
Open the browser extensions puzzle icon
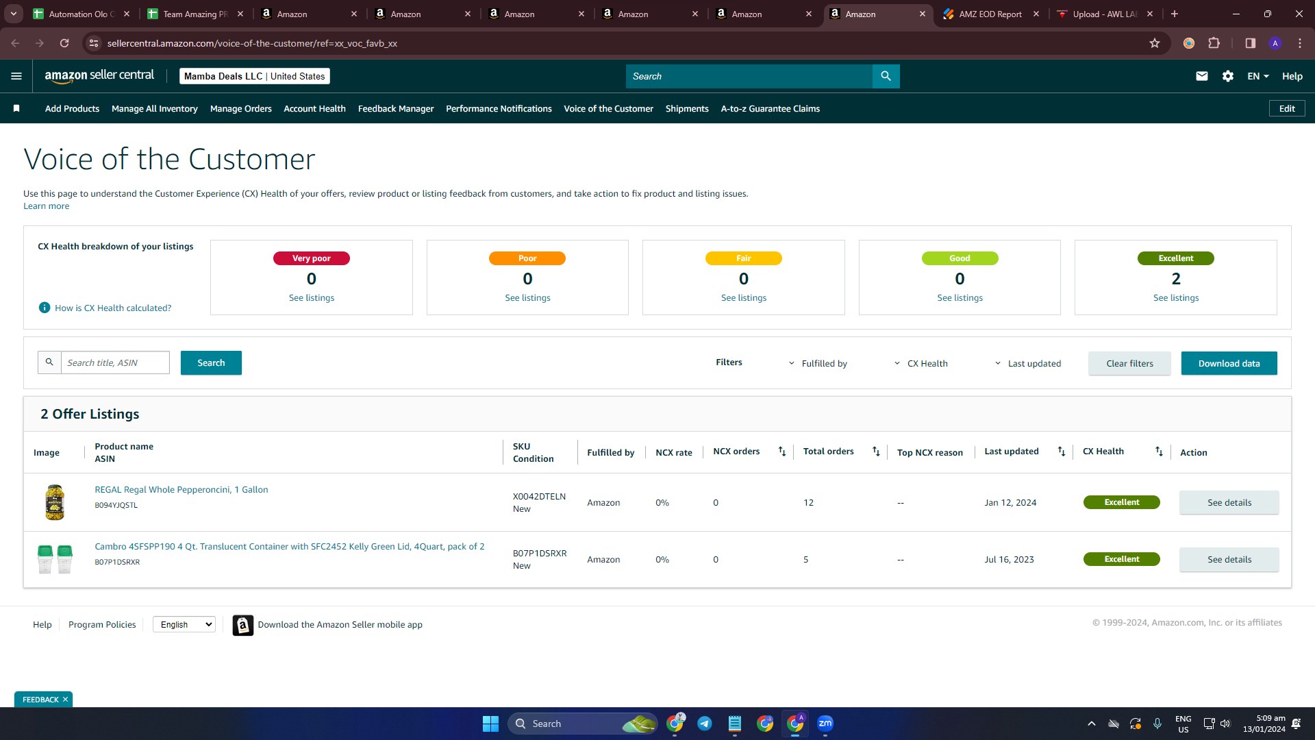[1214, 43]
